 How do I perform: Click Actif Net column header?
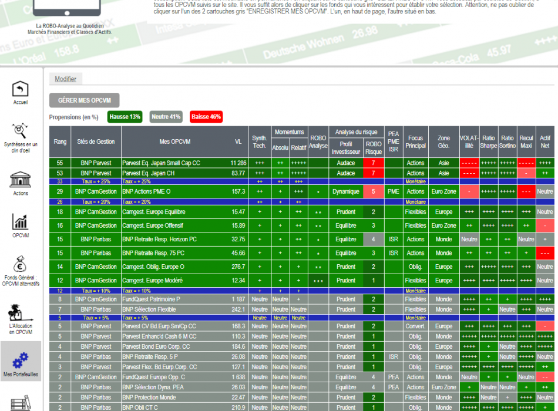[x=545, y=142]
